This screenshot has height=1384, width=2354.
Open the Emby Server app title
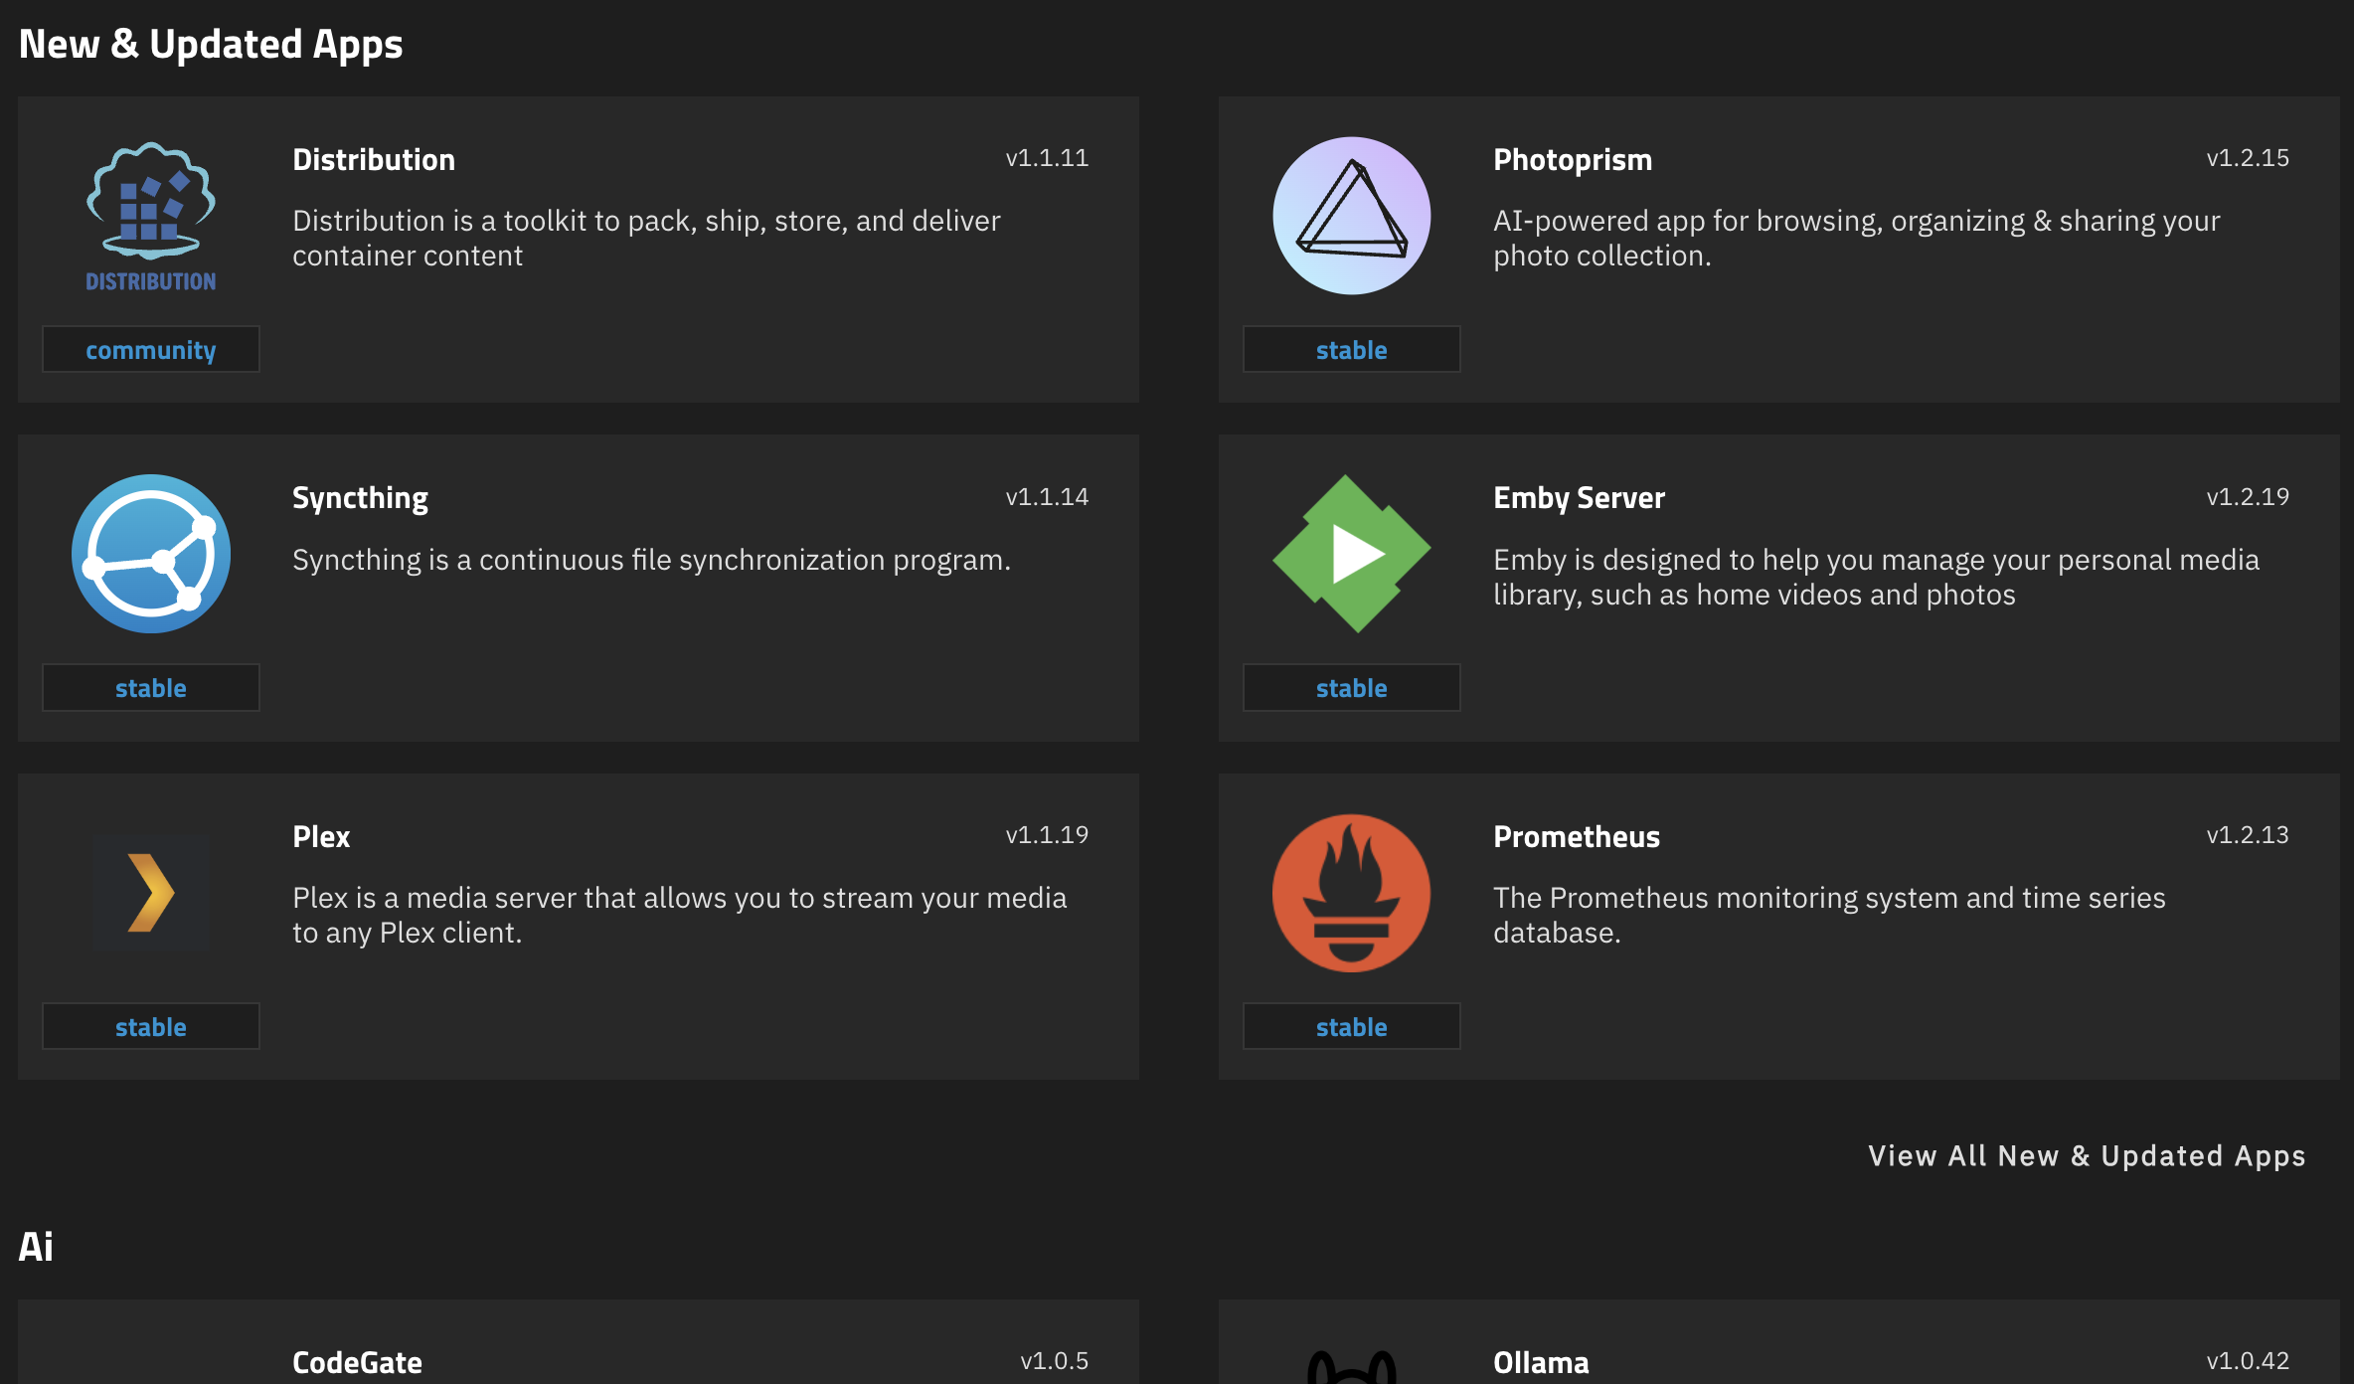tap(1579, 498)
